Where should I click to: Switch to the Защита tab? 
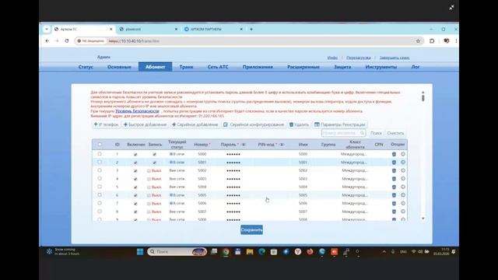click(x=342, y=67)
